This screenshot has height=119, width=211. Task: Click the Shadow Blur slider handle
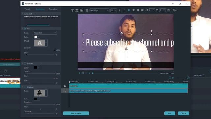tap(40, 109)
